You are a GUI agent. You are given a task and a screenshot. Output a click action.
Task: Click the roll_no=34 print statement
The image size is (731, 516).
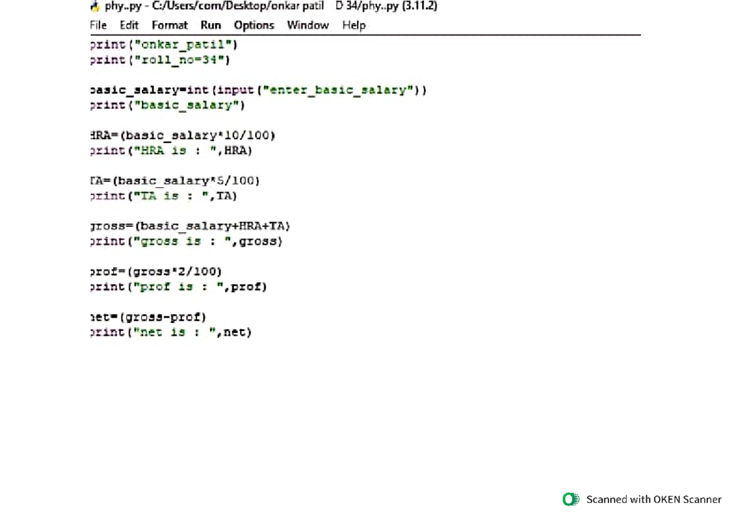click(x=158, y=60)
